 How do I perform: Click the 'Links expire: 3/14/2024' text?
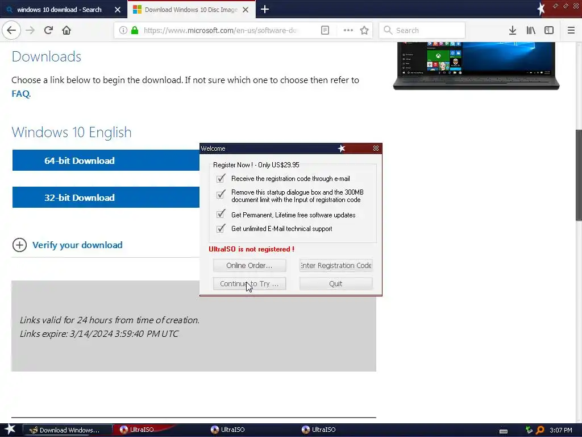(x=99, y=333)
